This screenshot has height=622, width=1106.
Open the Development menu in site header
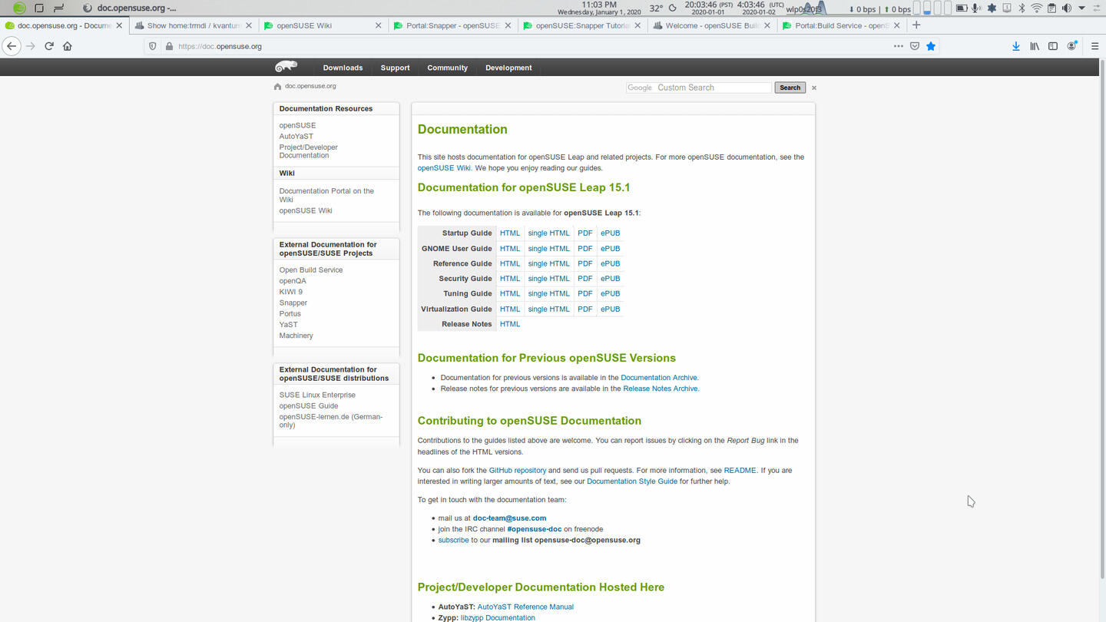[508, 68]
